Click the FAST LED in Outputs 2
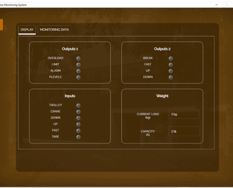 pos(171,65)
